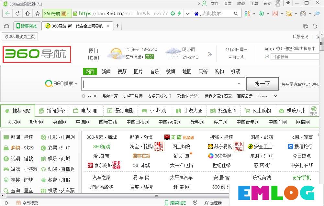Open a new tab with plus button
Image resolution: width=324 pixels, height=206 pixels.
pos(117,26)
